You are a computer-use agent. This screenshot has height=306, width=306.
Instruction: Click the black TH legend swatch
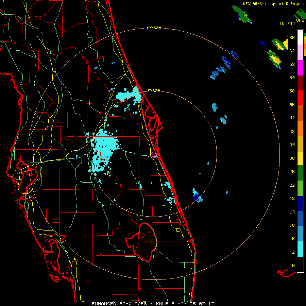click(300, 265)
